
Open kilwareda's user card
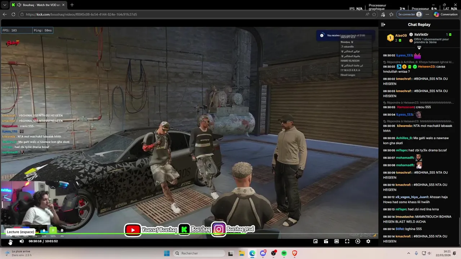click(404, 126)
